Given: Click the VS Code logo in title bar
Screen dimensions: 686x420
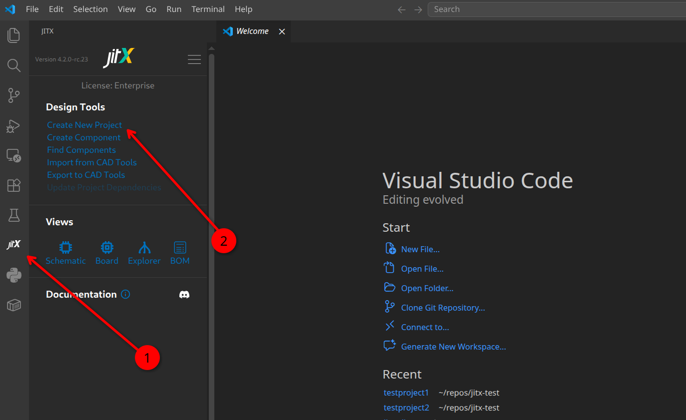Looking at the screenshot, I should (x=10, y=9).
